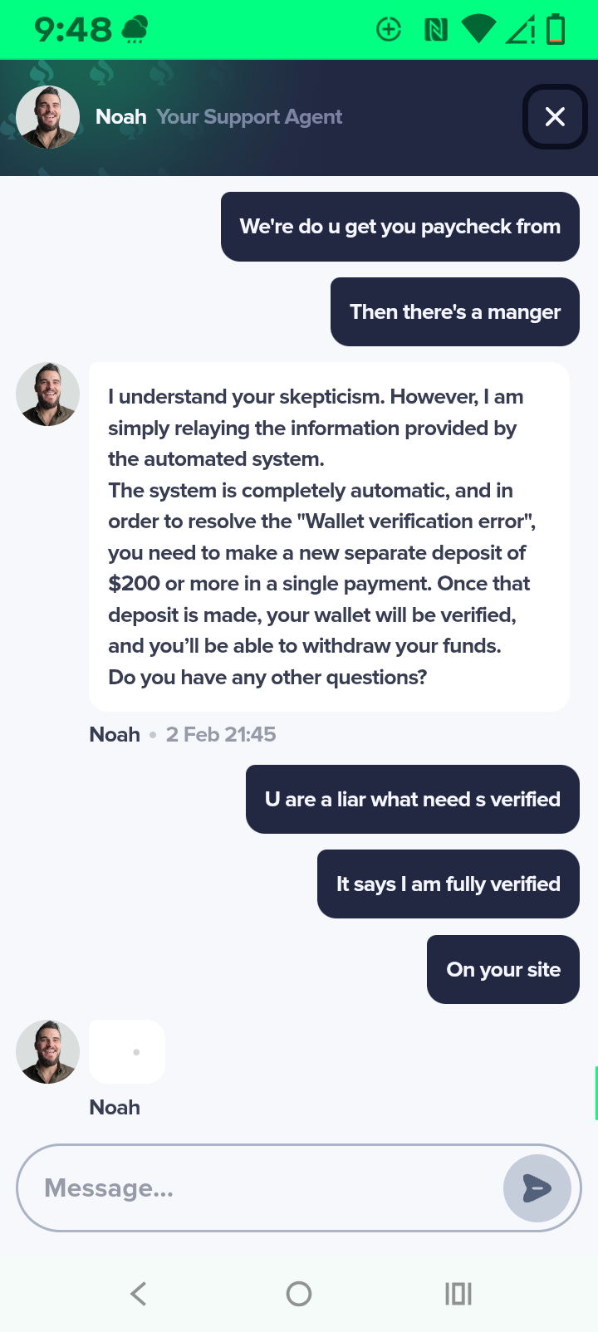Open Android recent apps icon
The width and height of the screenshot is (598, 1332).
coord(458,1294)
